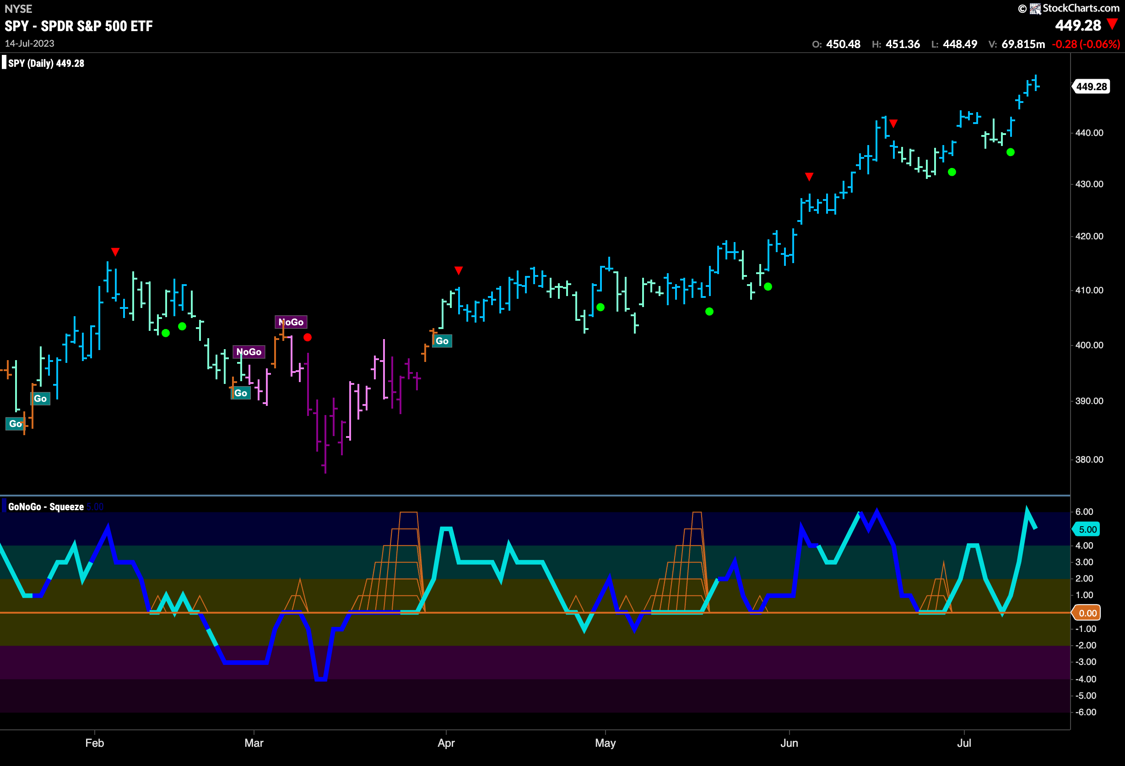Click the change value -0.28 (-0.06%)

pos(1086,44)
